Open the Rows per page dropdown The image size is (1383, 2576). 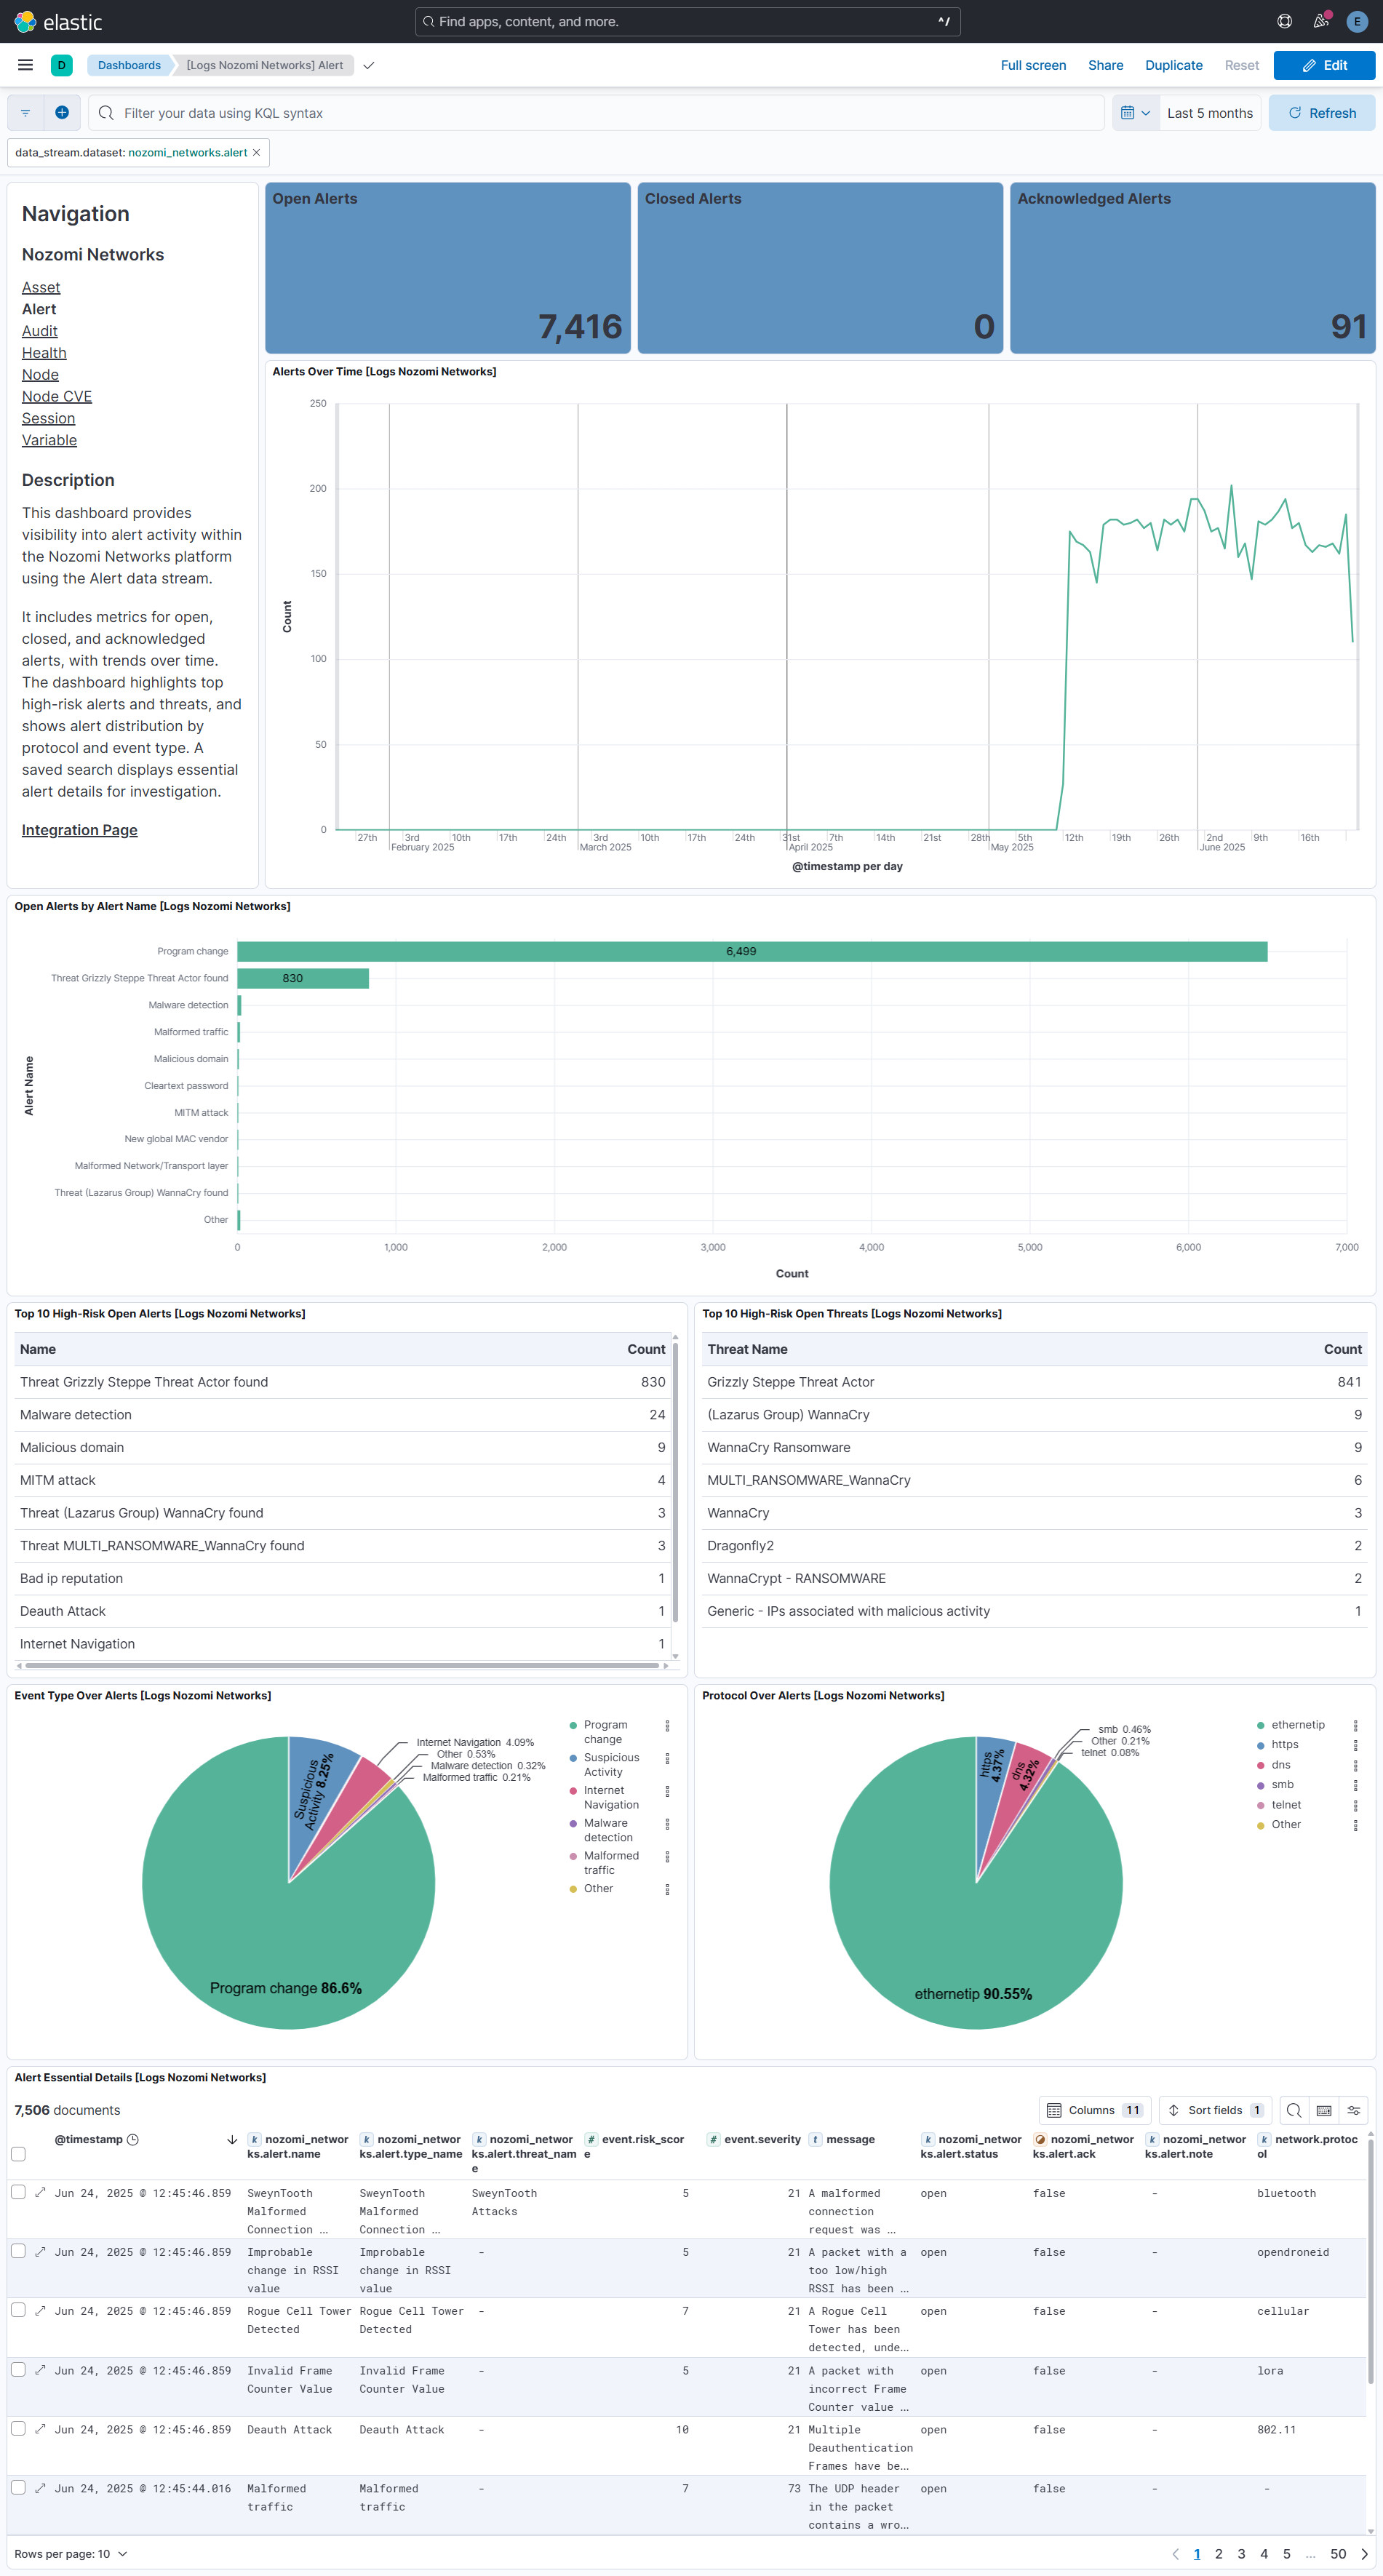(x=70, y=2553)
